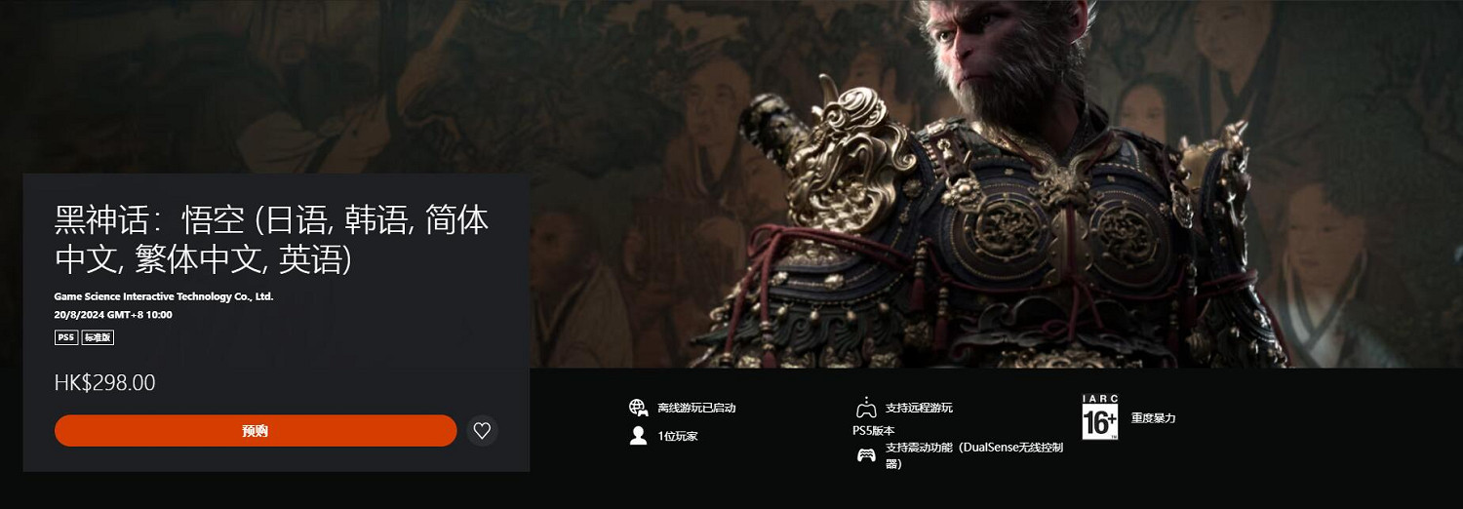The height and width of the screenshot is (509, 1463).
Task: Click the DualSense vibration controller icon
Action: coord(866,455)
